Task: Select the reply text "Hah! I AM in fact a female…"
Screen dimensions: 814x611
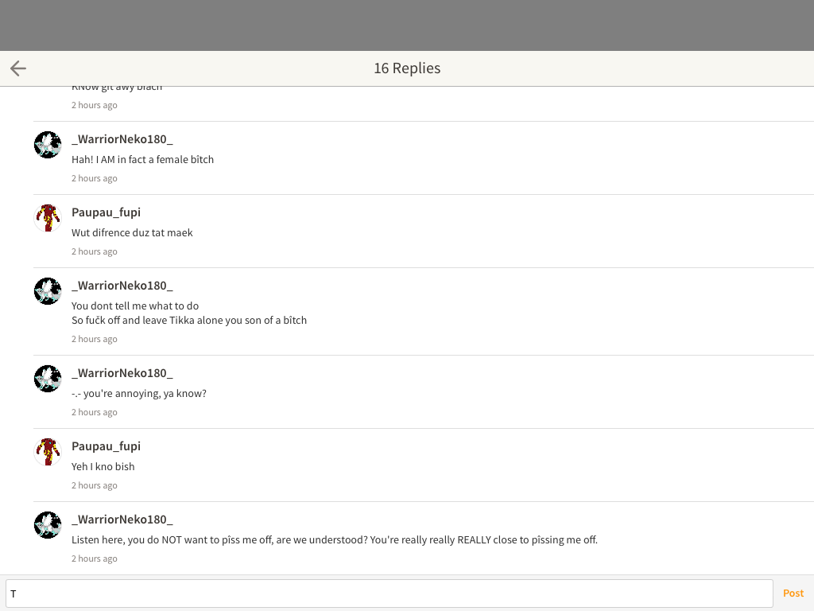Action: point(143,159)
